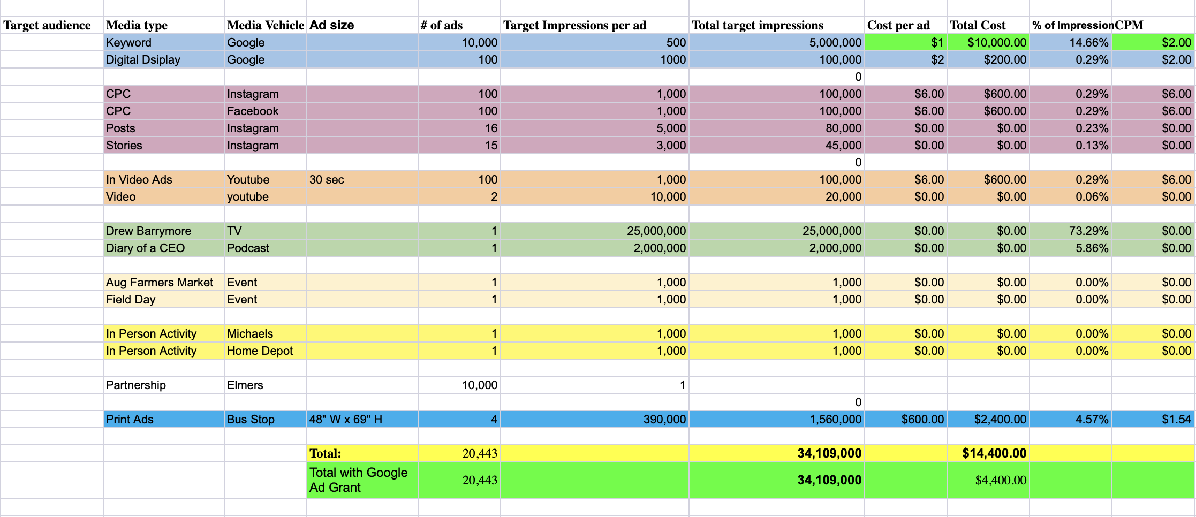1196x517 pixels.
Task: Select the 'Podcast' media vehicle cell
Action: pyautogui.click(x=266, y=248)
